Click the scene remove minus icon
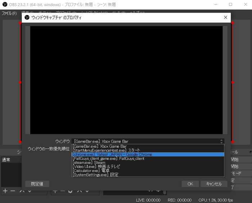 (13, 191)
